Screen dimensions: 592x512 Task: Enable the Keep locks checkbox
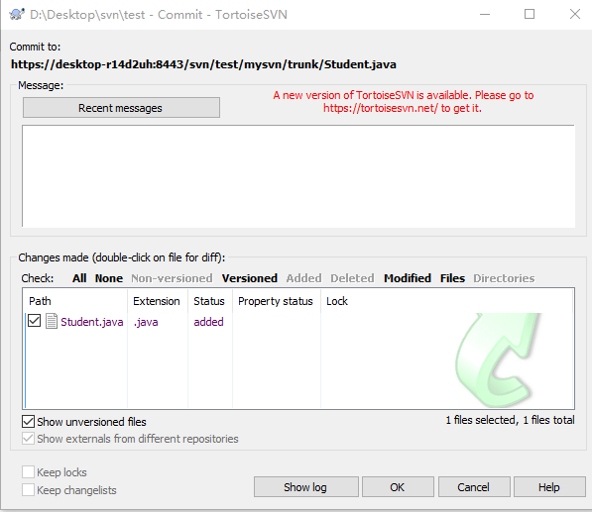(x=29, y=472)
